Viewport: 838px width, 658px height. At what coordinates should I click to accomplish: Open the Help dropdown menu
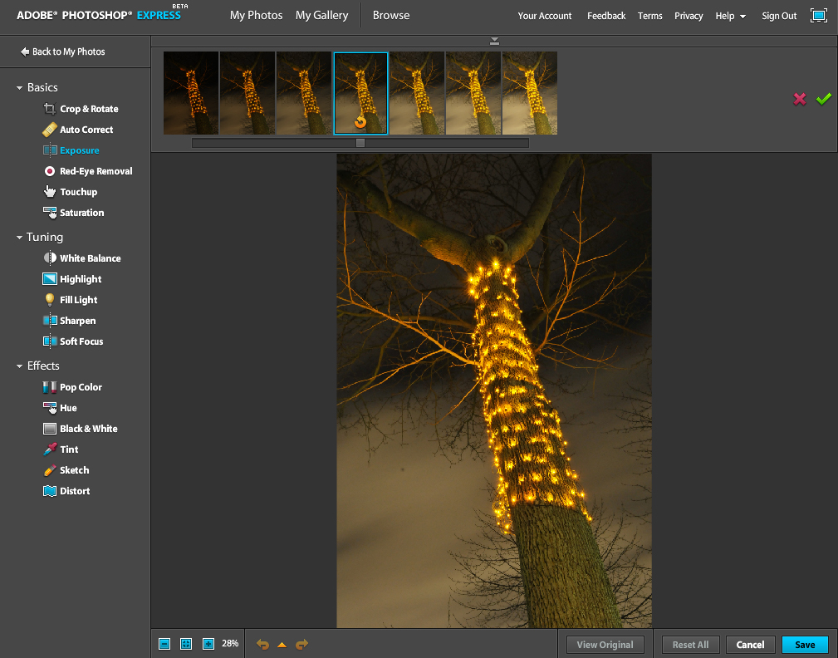730,16
